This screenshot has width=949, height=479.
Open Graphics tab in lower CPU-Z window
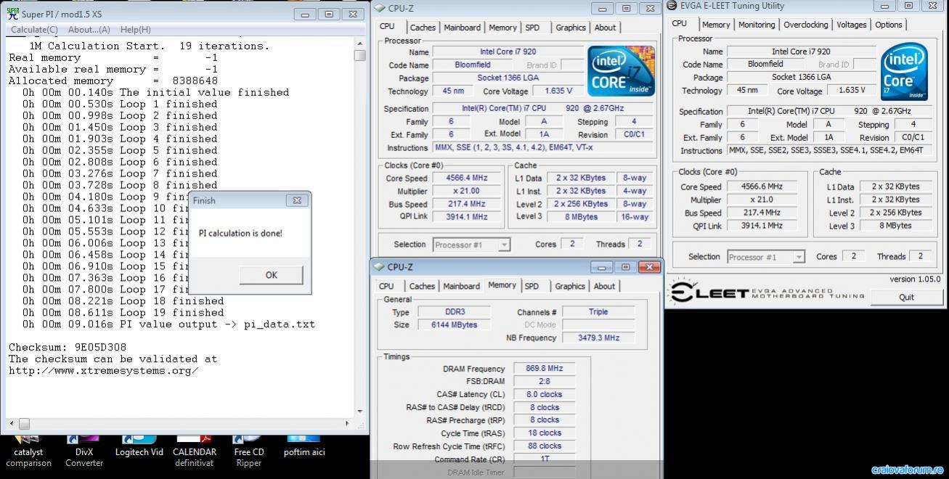click(x=570, y=286)
